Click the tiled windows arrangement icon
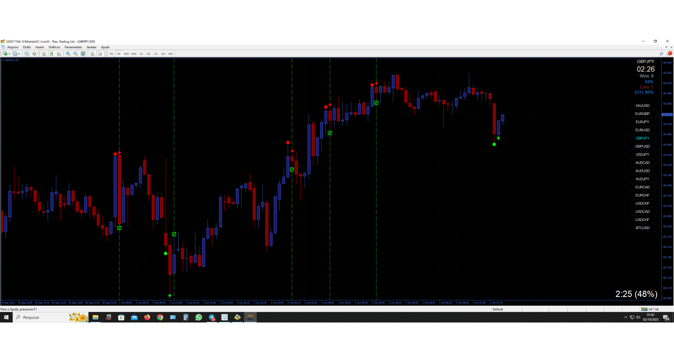Image resolution: width=674 pixels, height=361 pixels. 82,54
